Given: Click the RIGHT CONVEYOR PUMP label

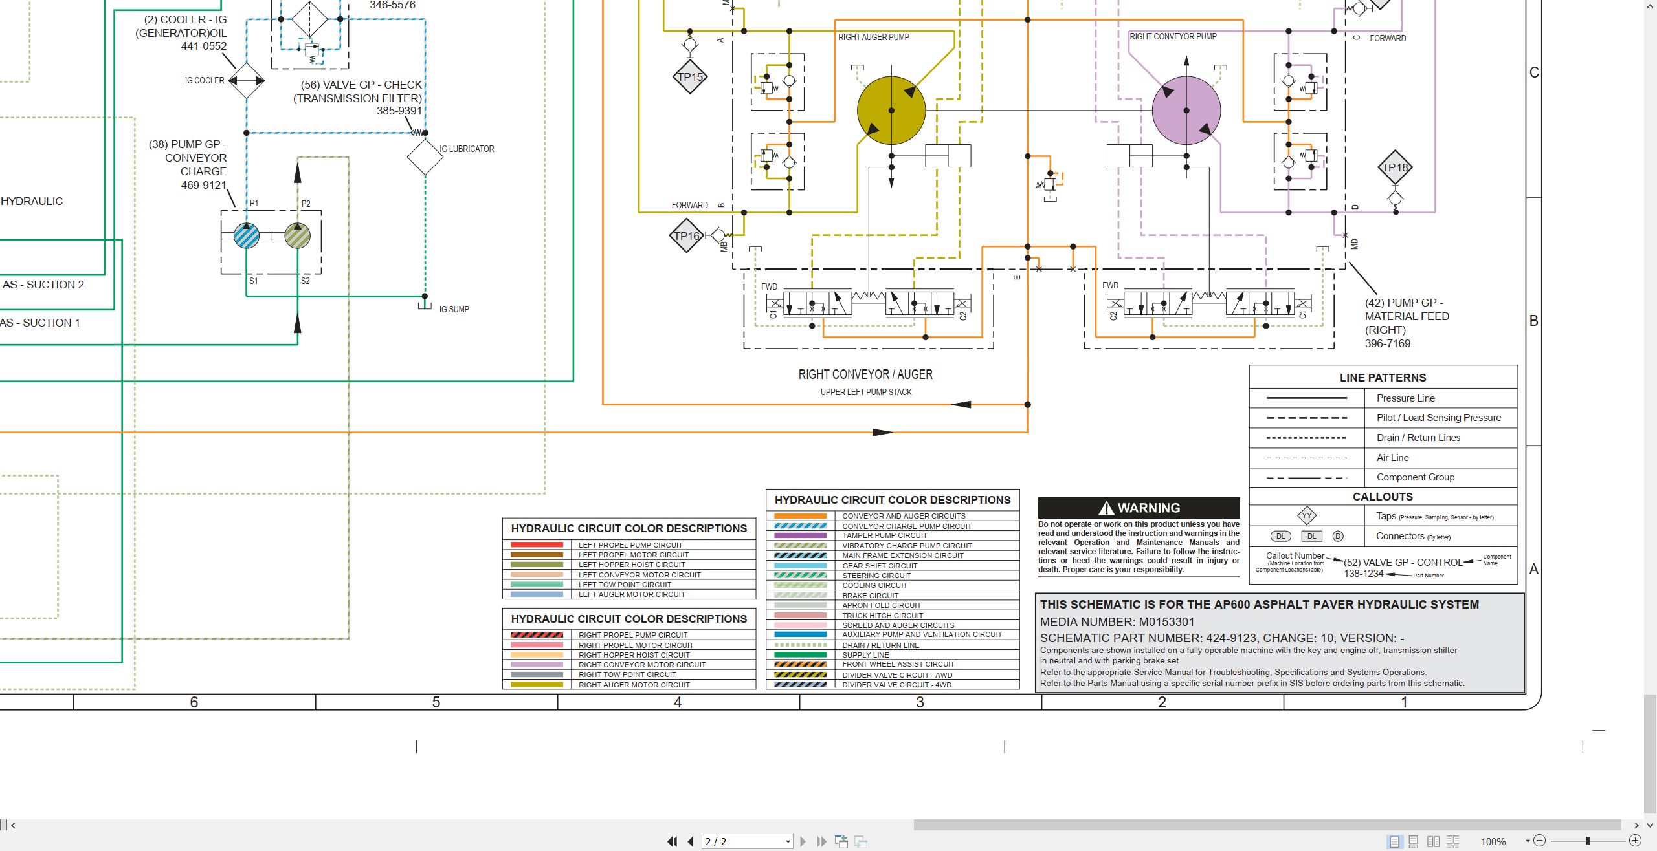Looking at the screenshot, I should pos(1173,36).
